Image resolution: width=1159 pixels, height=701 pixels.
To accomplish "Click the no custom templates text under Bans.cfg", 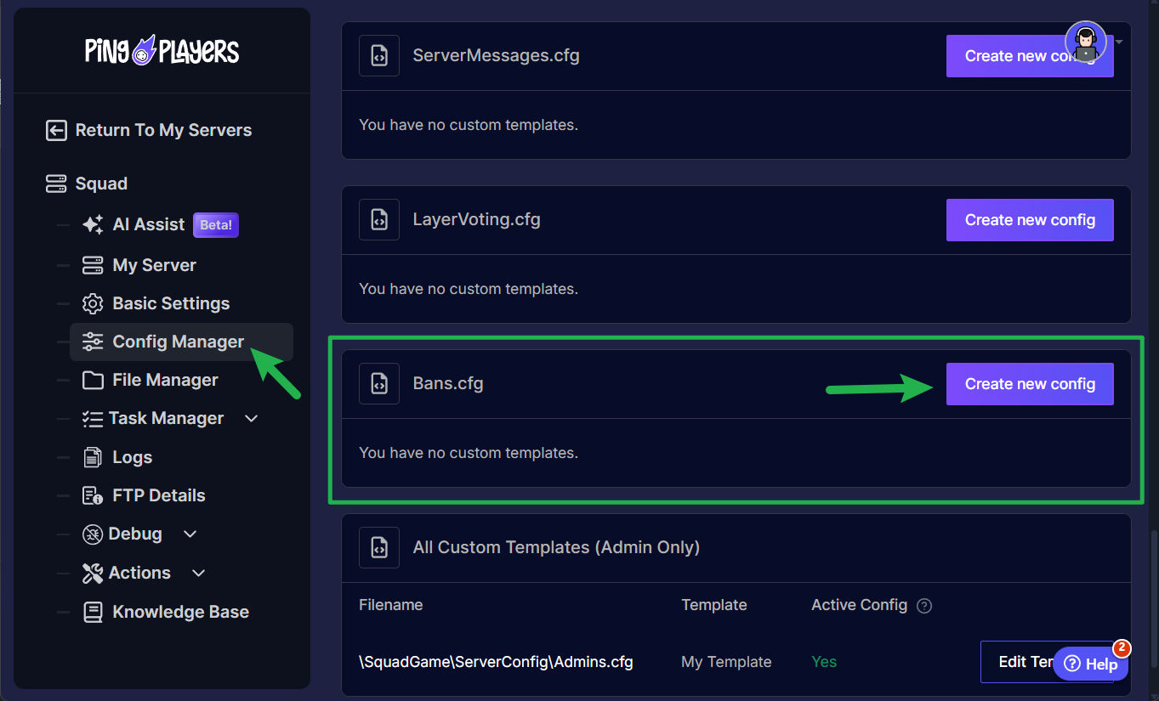I will click(469, 453).
